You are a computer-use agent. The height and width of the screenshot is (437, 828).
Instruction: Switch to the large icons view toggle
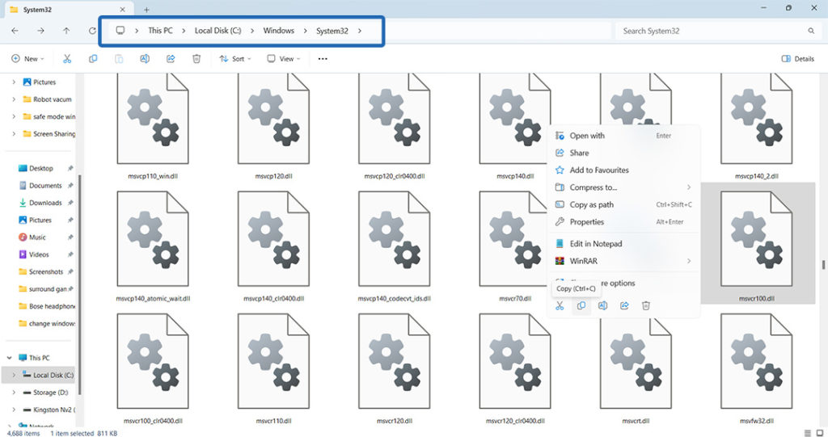pos(819,432)
